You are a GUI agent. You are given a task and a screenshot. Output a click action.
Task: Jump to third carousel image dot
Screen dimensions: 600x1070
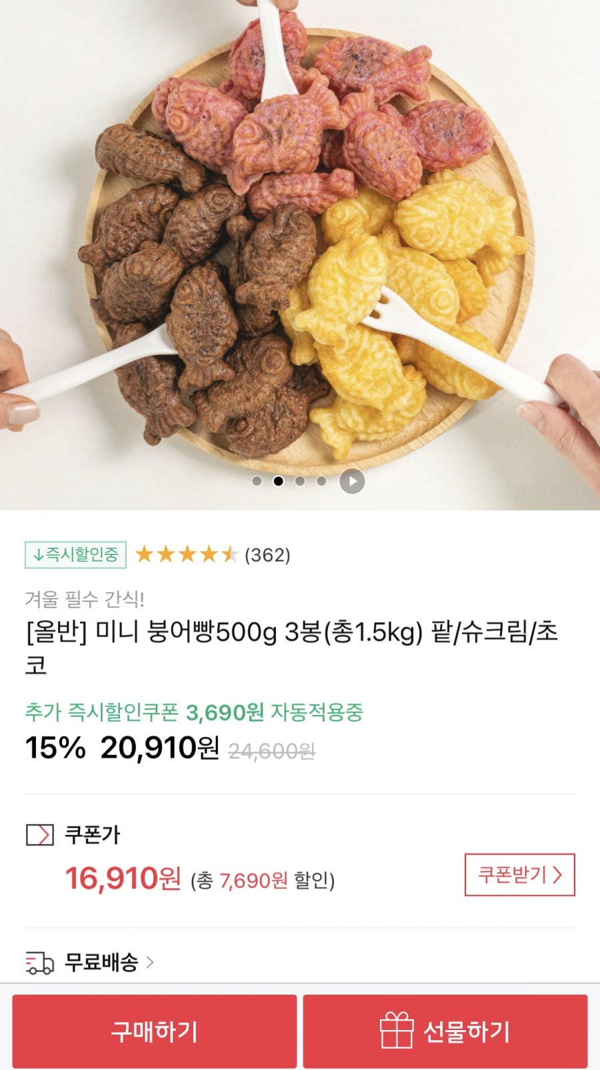point(300,481)
